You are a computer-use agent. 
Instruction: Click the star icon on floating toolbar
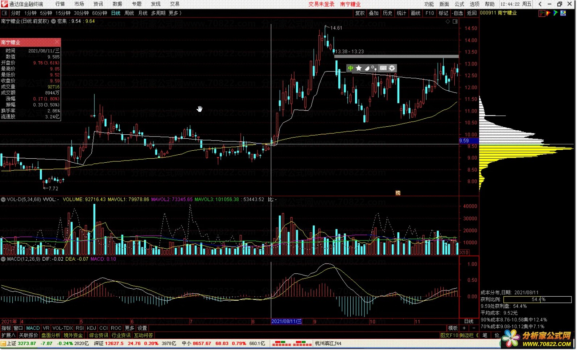(359, 68)
